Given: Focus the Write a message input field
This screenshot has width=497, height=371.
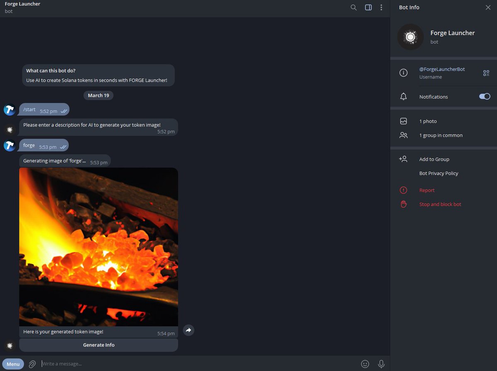Looking at the screenshot, I should tap(199, 364).
